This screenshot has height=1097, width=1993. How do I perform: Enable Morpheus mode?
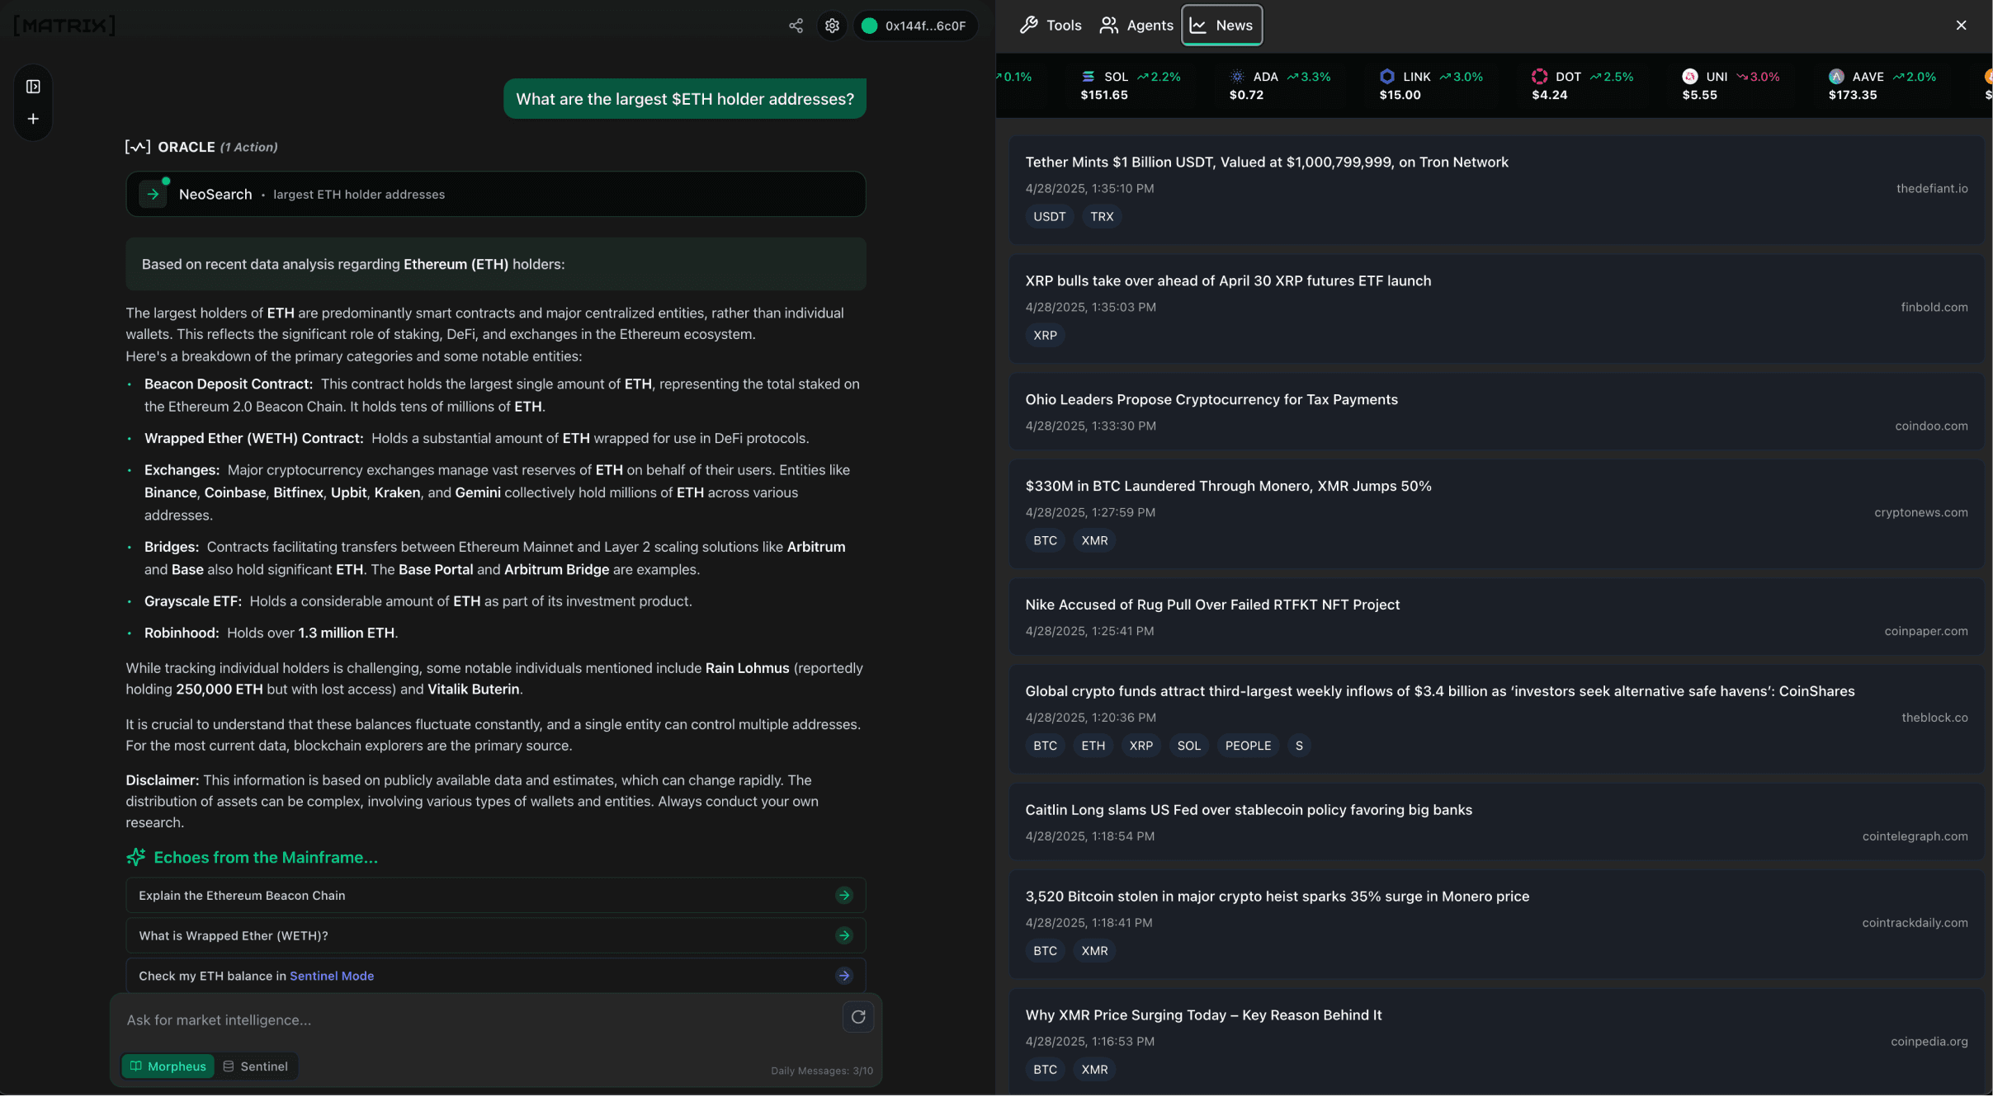pos(168,1066)
